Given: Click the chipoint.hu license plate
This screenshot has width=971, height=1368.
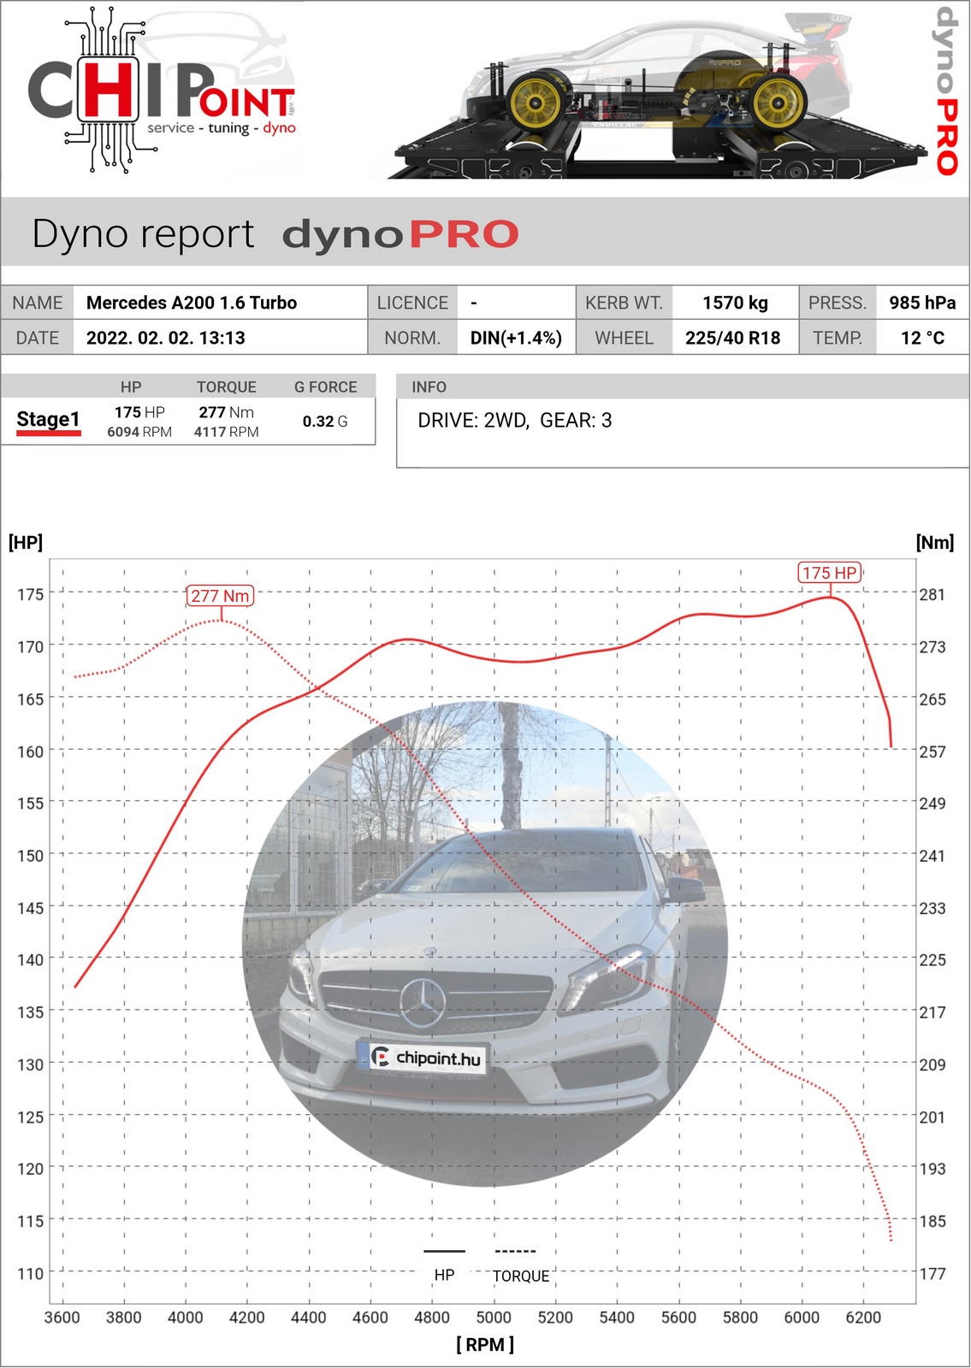Looking at the screenshot, I should pyautogui.click(x=424, y=1058).
